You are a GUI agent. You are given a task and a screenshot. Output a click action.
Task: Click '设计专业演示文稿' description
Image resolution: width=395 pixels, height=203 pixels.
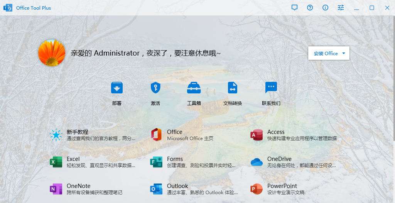pyautogui.click(x=286, y=193)
